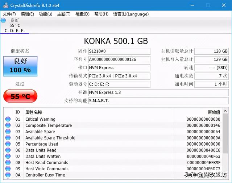The image size is (232, 183).
Task: Select the Critical Warning attribute row
Action: tap(113, 119)
